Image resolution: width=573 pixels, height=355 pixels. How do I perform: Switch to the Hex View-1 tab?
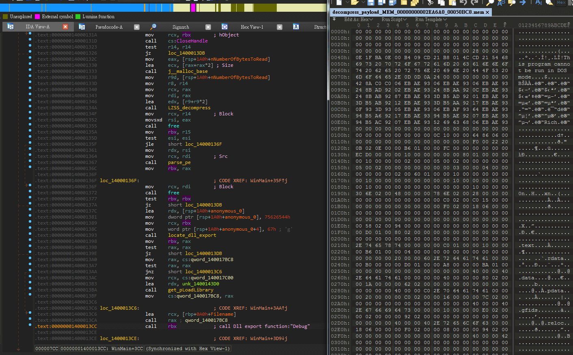pyautogui.click(x=252, y=27)
